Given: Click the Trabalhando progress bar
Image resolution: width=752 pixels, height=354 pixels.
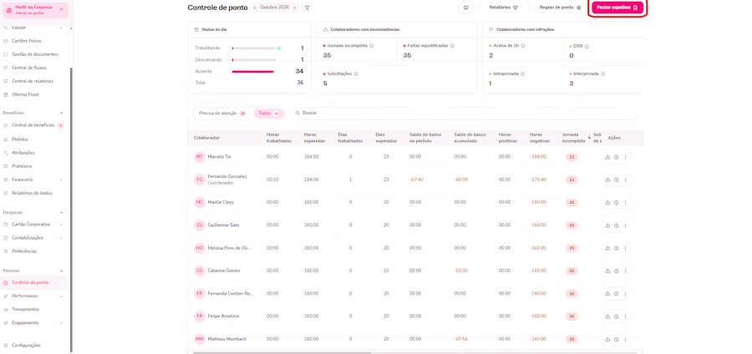Looking at the screenshot, I should pyautogui.click(x=254, y=48).
